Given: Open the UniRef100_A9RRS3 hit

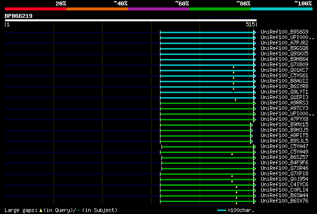Looking at the screenshot, I should pos(284,103).
